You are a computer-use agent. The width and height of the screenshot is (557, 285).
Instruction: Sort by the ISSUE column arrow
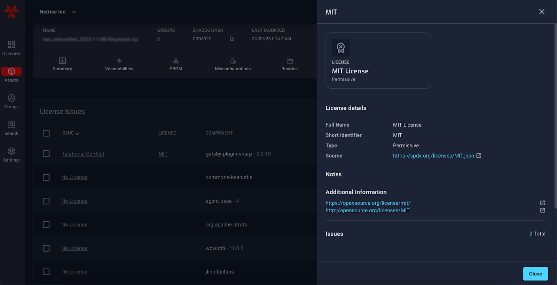point(77,133)
